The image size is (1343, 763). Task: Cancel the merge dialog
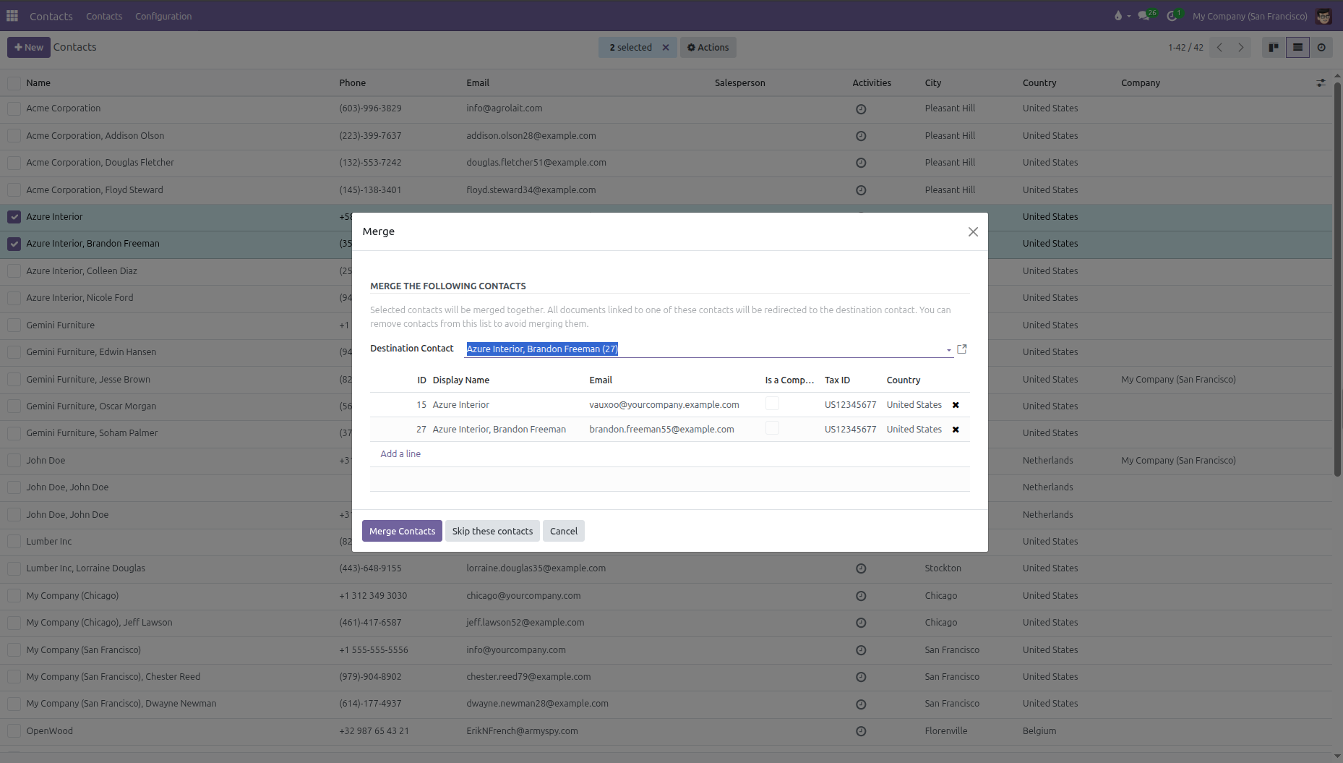(564, 531)
